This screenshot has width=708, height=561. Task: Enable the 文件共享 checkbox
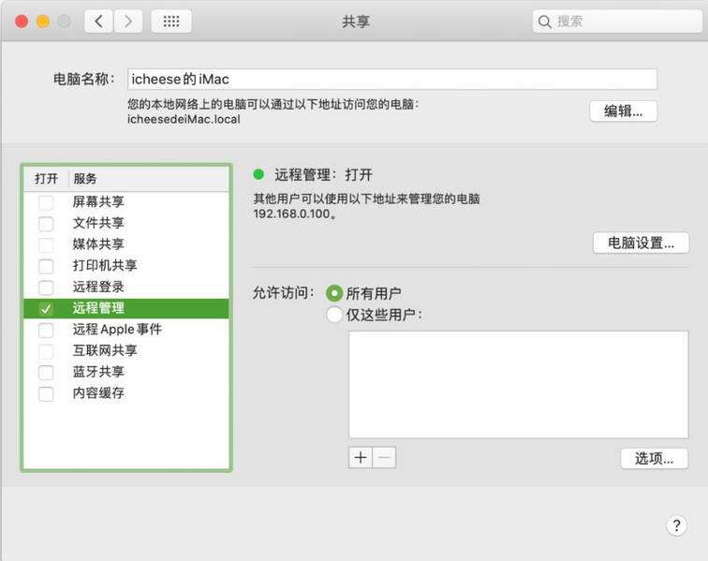click(46, 224)
